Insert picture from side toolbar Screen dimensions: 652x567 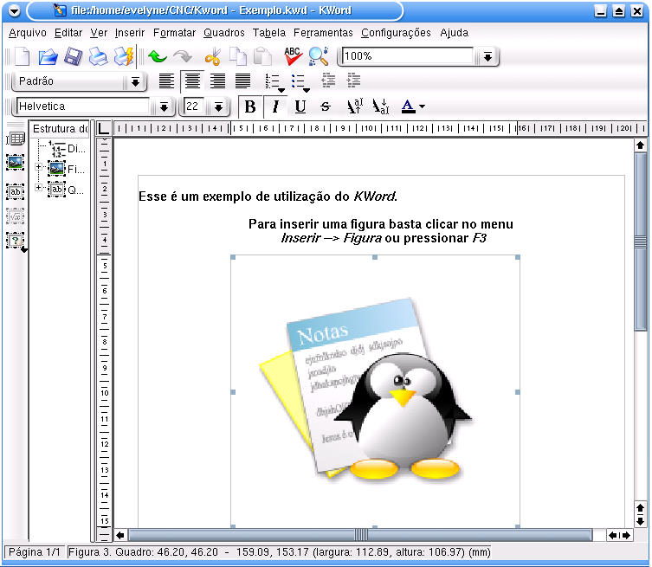click(16, 163)
